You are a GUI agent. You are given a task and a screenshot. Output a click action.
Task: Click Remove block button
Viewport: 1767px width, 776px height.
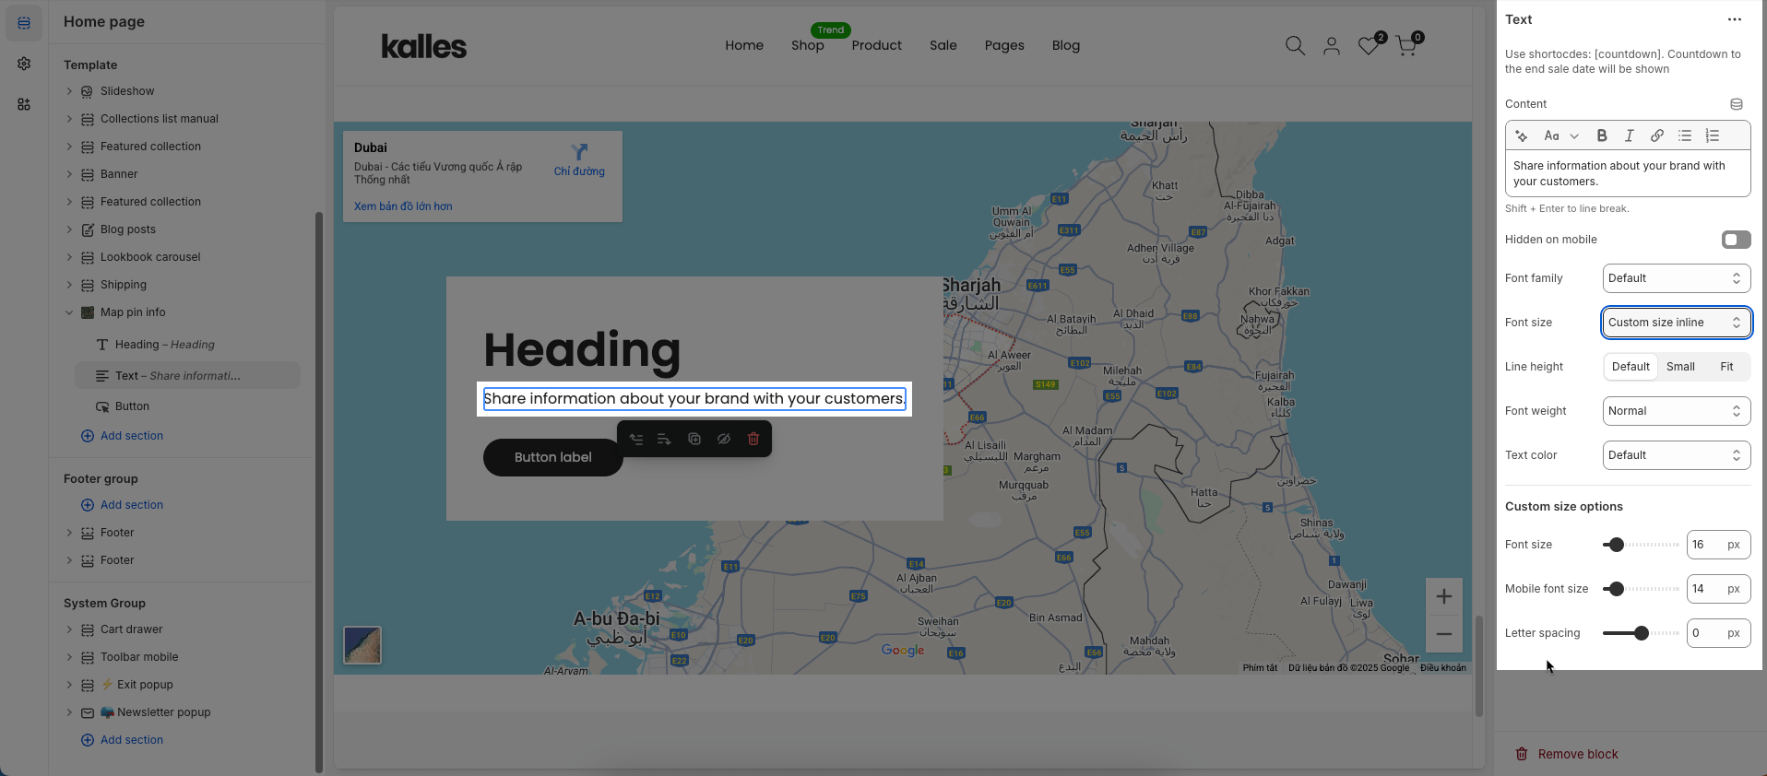coord(1568,754)
